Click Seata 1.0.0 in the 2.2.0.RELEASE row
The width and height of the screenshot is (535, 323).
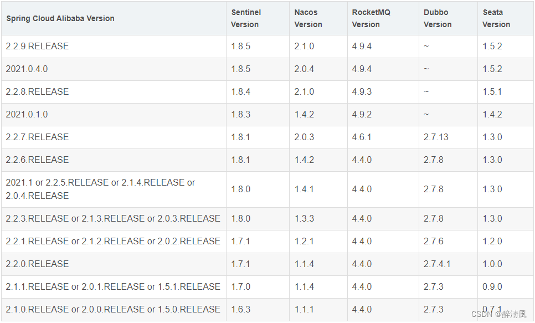click(492, 264)
